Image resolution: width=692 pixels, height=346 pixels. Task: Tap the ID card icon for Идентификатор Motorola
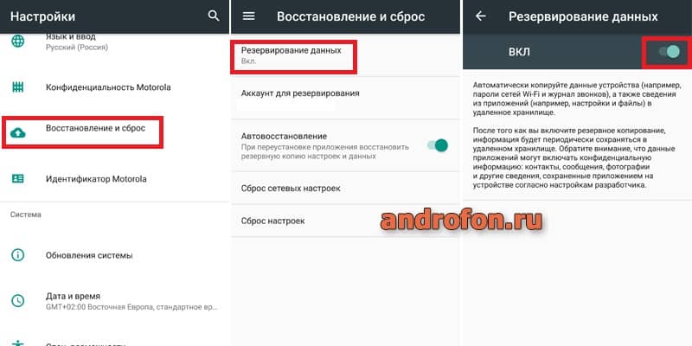pyautogui.click(x=17, y=179)
